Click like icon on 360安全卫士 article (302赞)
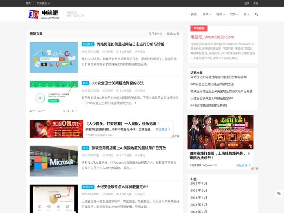The height and width of the screenshot is (213, 284). coord(104,91)
